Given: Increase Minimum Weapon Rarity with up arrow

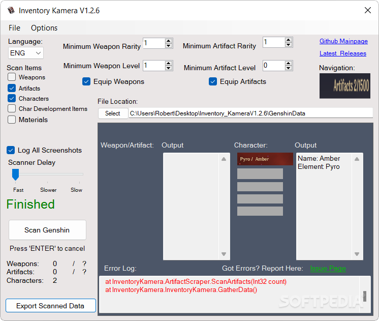Looking at the screenshot, I should [x=169, y=41].
